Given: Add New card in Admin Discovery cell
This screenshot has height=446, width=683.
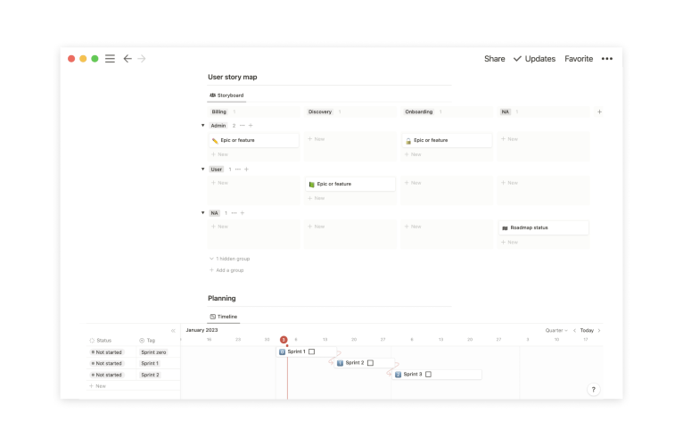Looking at the screenshot, I should pyautogui.click(x=317, y=139).
